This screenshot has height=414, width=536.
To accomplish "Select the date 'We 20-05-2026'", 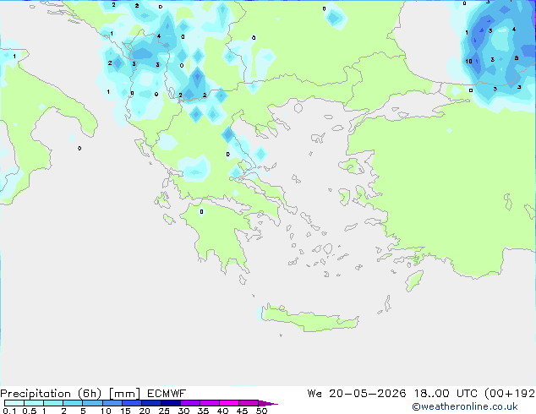I will (357, 394).
